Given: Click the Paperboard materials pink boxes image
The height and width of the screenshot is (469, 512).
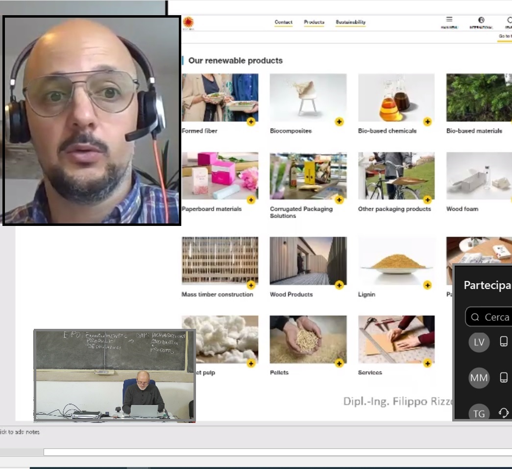Looking at the screenshot, I should (220, 176).
